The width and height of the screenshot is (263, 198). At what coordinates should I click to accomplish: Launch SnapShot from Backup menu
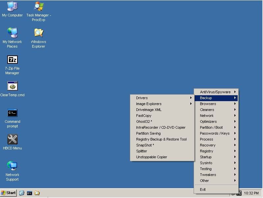click(162, 145)
